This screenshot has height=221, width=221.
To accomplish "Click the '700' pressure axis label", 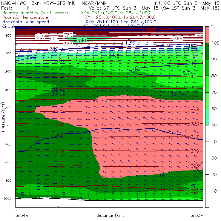I will (x=8, y=144).
